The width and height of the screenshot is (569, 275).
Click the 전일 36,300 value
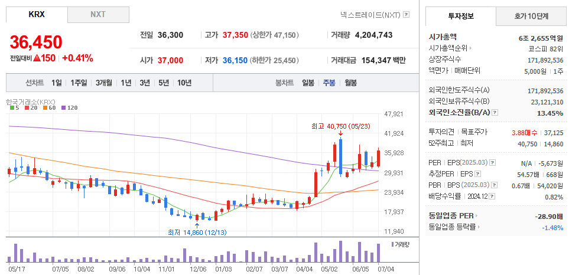click(170, 35)
